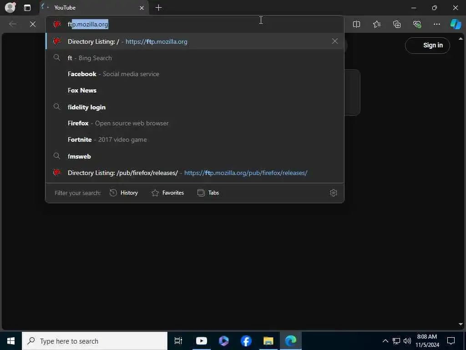466x350 pixels.
Task: Select the 'fidelity login' search suggestion
Action: [x=195, y=107]
